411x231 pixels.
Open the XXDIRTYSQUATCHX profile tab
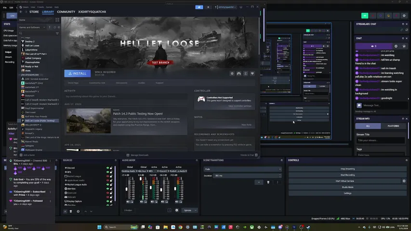pyautogui.click(x=92, y=12)
